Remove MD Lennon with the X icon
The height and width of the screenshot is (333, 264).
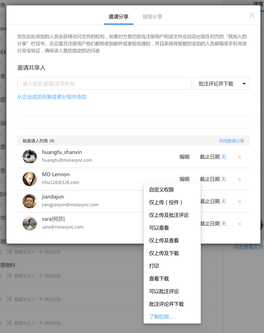point(240,179)
